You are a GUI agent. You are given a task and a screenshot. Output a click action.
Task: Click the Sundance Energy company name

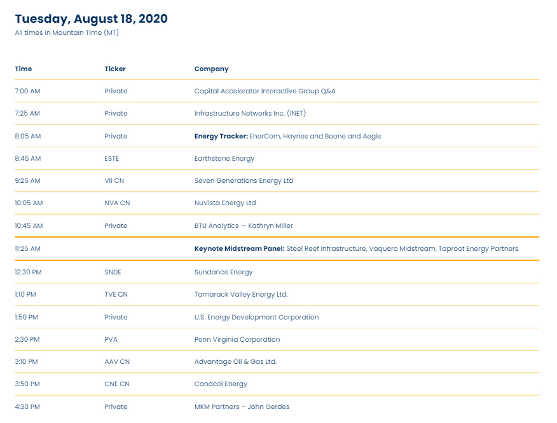[223, 272]
